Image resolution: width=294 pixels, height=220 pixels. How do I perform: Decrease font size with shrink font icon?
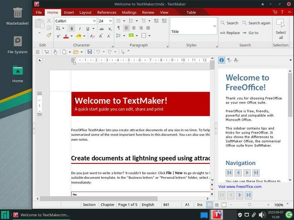[x=108, y=36]
